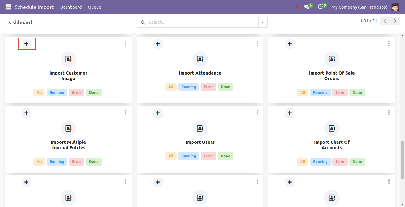
Task: Filter Running on Import Point Of Sale Orders
Action: click(x=320, y=93)
